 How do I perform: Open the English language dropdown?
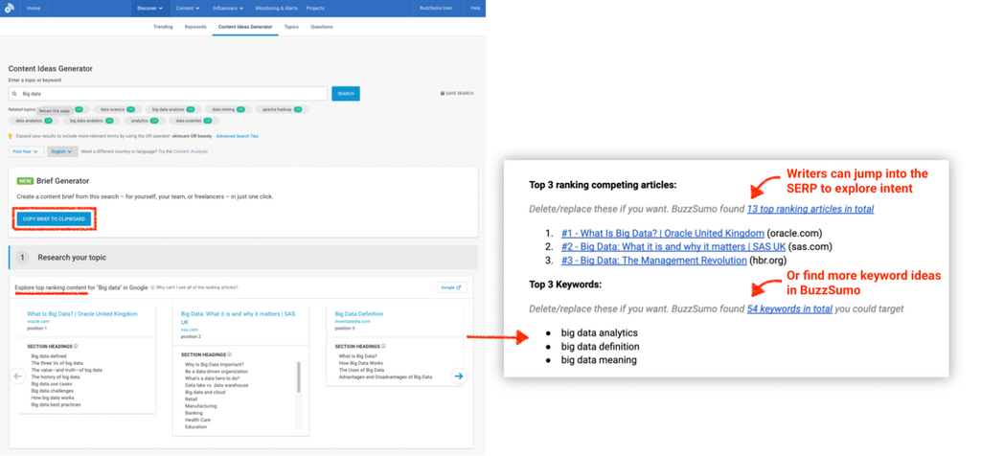click(62, 151)
